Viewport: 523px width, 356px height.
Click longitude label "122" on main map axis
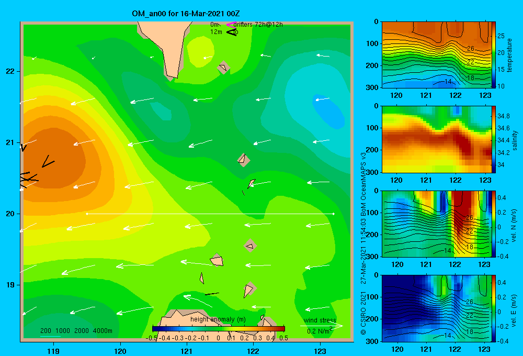tap(253, 351)
